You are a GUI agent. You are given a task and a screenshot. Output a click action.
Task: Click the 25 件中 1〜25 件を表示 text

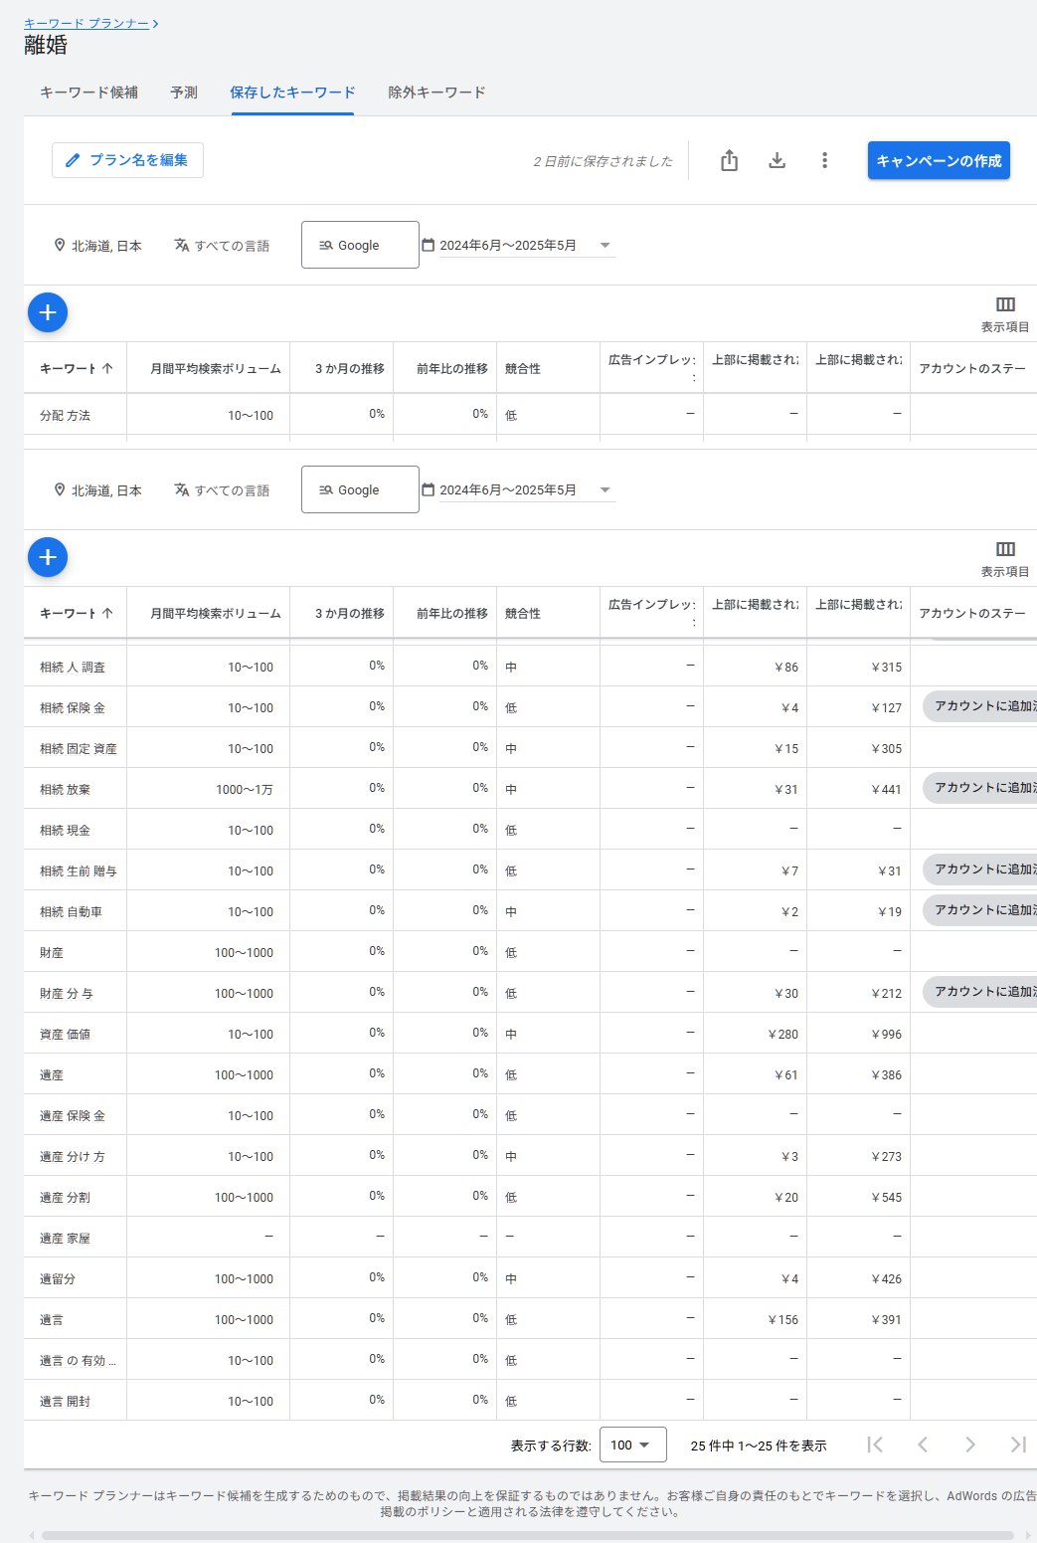[x=759, y=1446]
